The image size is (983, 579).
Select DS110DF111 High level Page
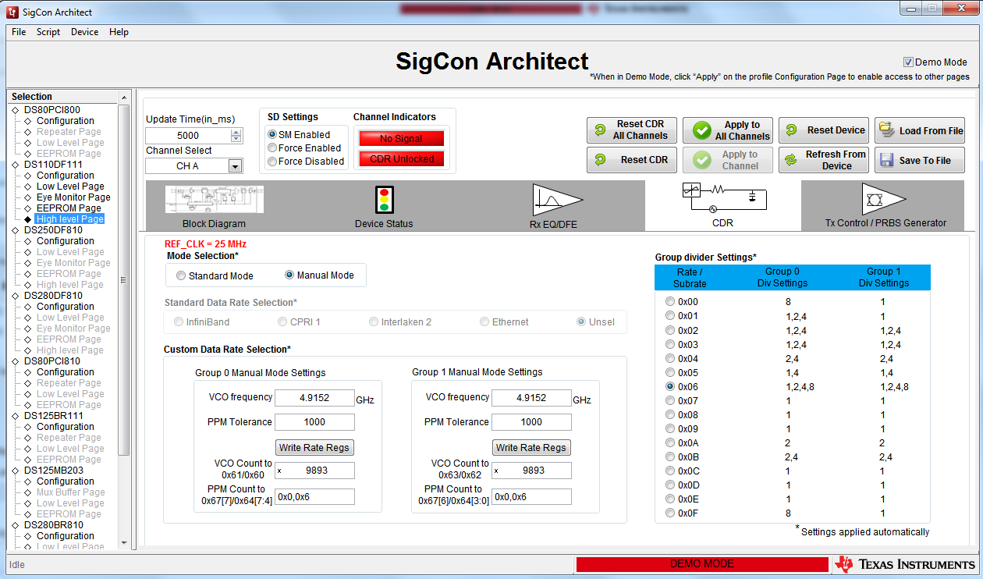click(70, 219)
